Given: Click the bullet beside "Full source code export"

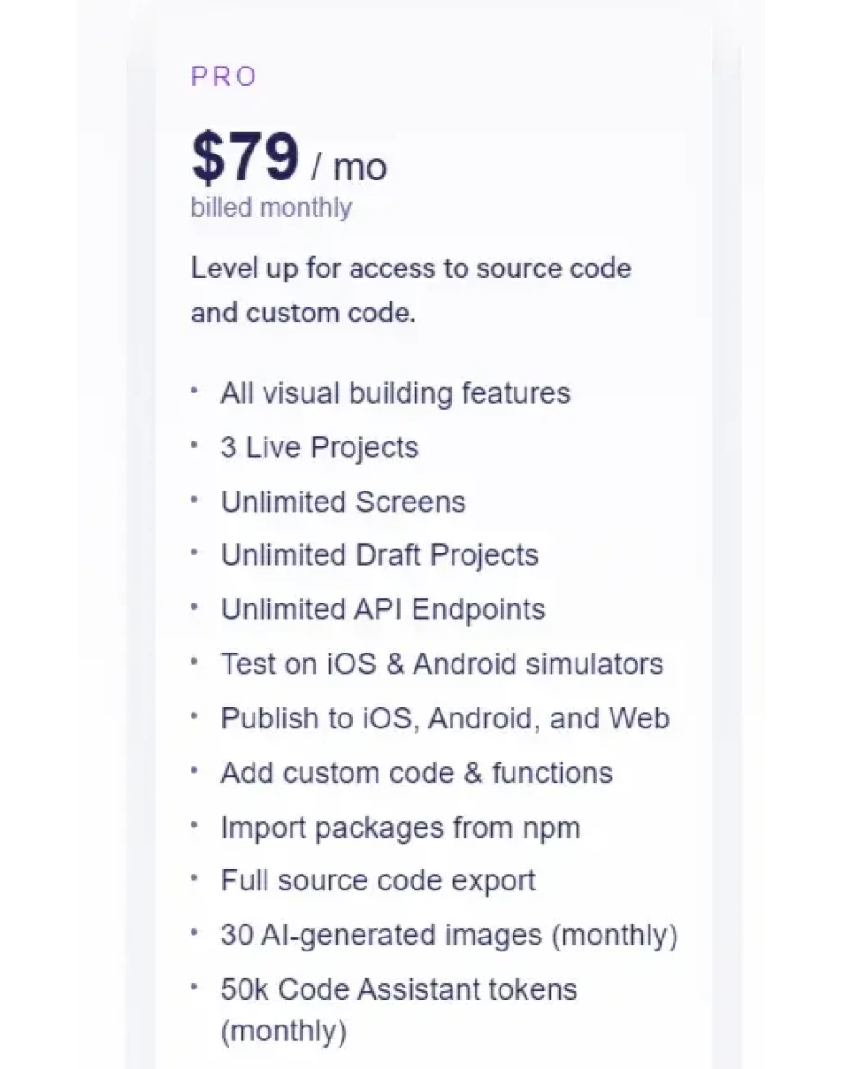Looking at the screenshot, I should coord(194,878).
